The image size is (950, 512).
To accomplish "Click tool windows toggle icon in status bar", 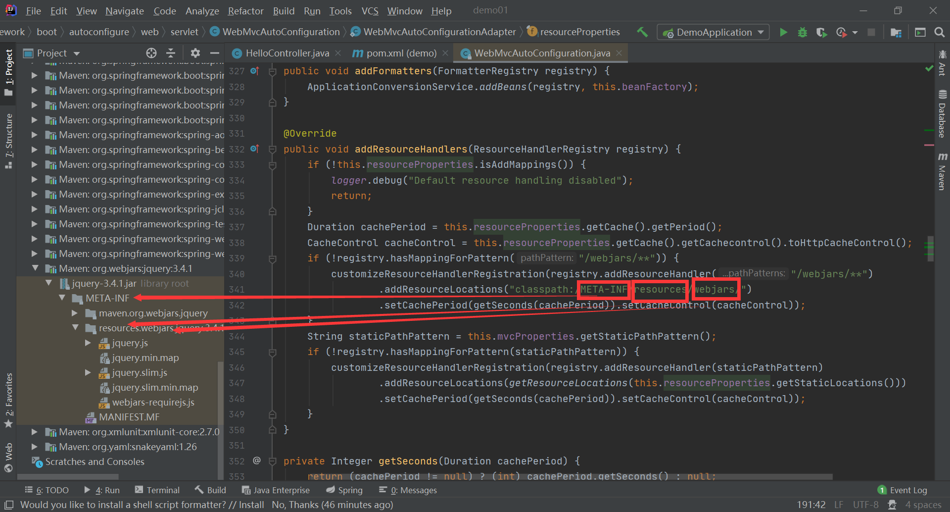I will 9,505.
